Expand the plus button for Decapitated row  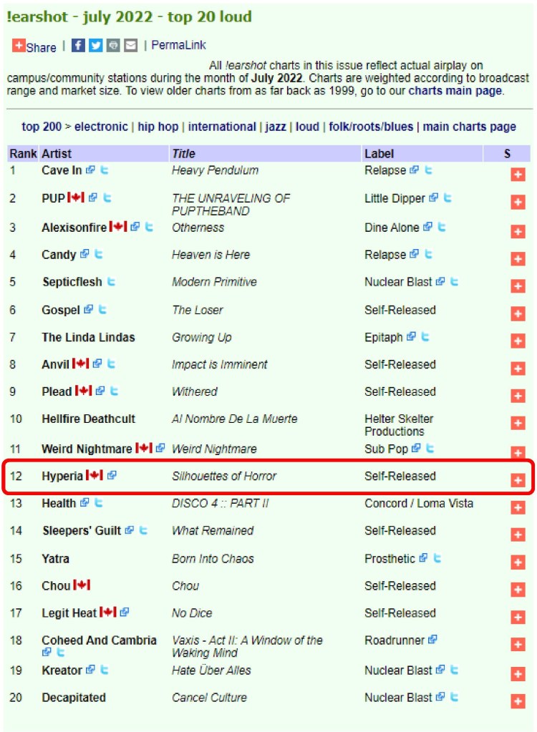point(518,702)
